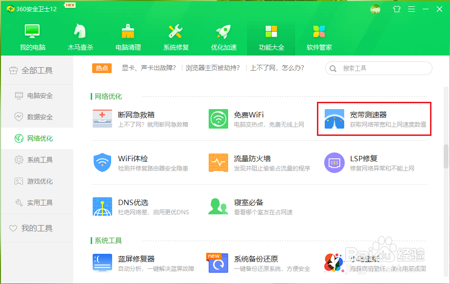Open 优化加速 rocket icon
This screenshot has width=450, height=284.
(223, 31)
